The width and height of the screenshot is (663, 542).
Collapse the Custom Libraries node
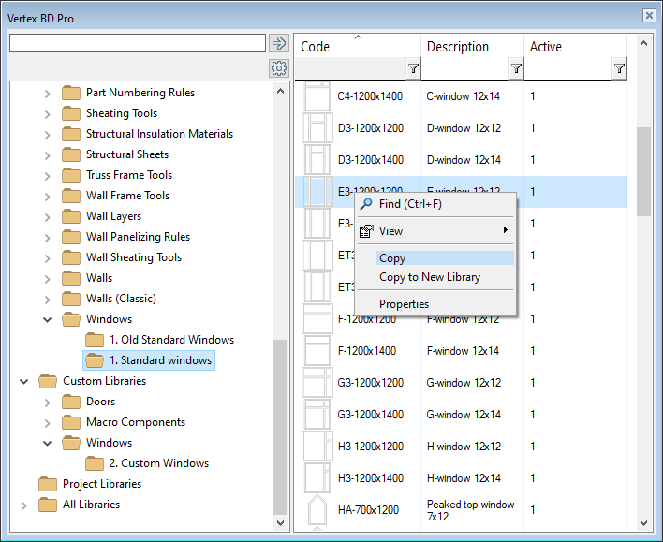[x=24, y=381]
